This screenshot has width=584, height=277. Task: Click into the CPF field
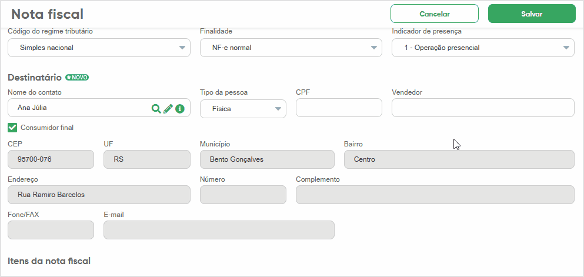coord(339,108)
